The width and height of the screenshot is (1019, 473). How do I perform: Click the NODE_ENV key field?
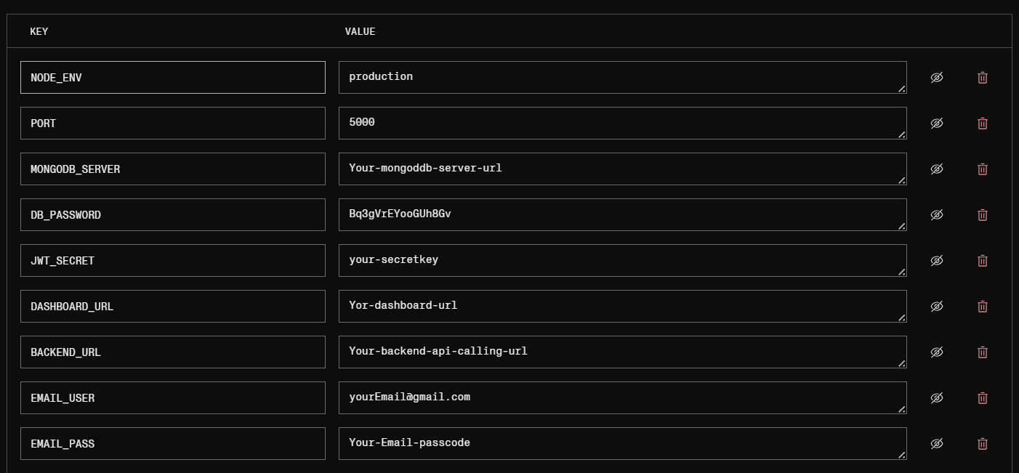(x=172, y=78)
